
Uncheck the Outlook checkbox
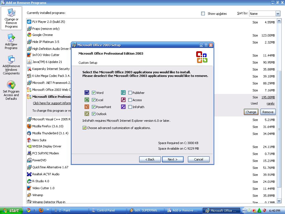(94, 114)
